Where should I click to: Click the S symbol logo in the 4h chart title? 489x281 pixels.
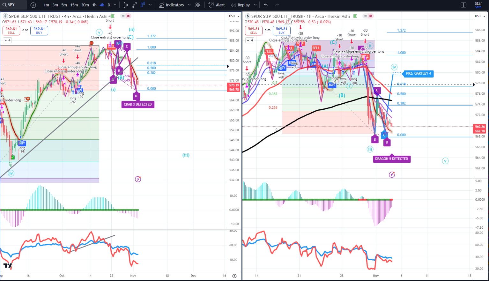(x=5, y=16)
